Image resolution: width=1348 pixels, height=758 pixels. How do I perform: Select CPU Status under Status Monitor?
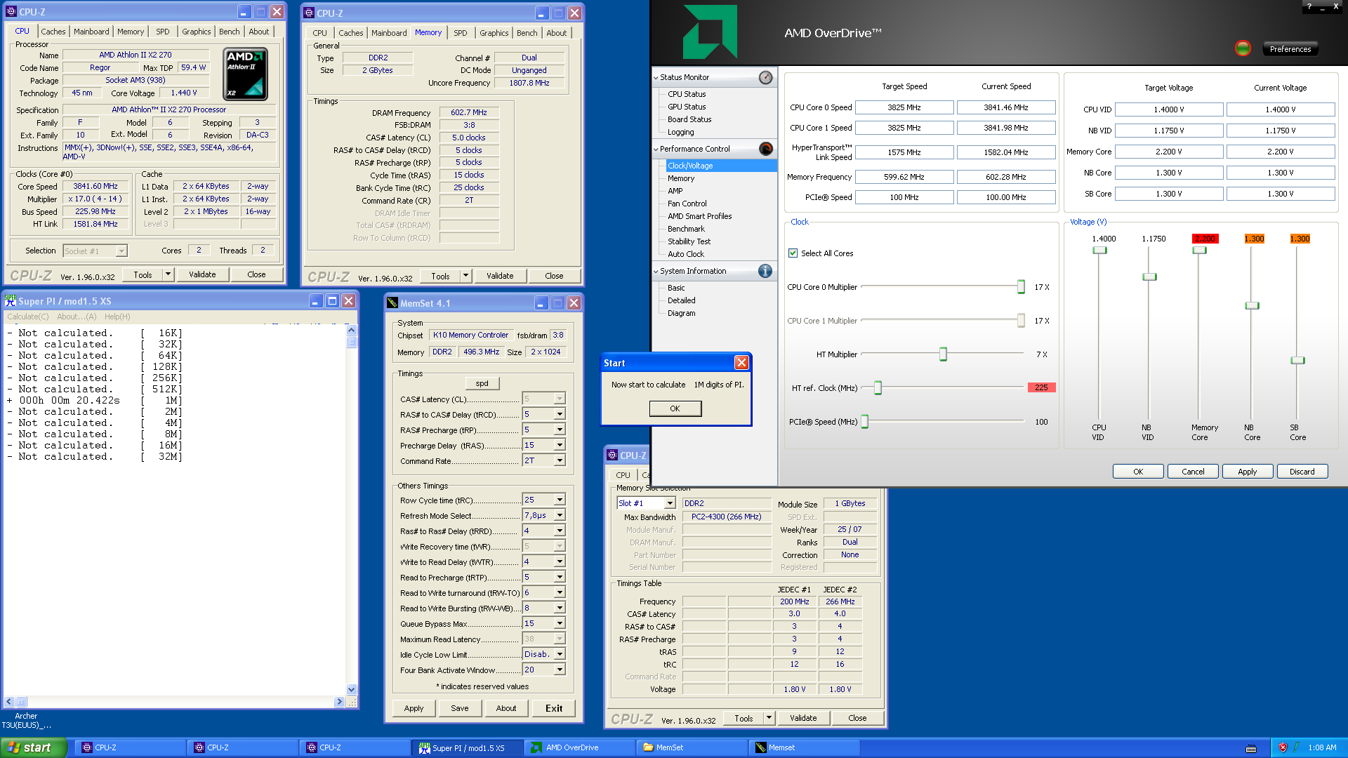click(687, 94)
